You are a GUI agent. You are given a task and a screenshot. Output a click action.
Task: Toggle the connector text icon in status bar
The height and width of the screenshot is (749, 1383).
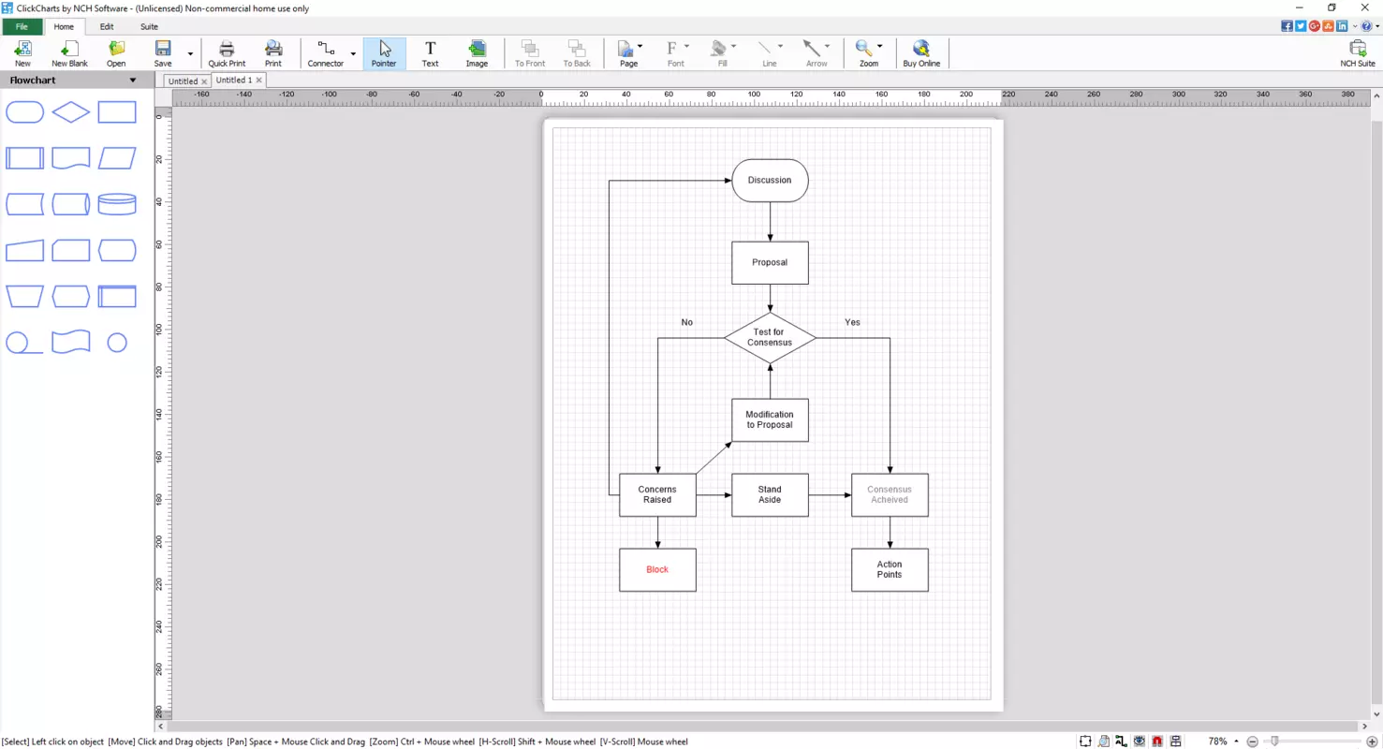click(1122, 742)
